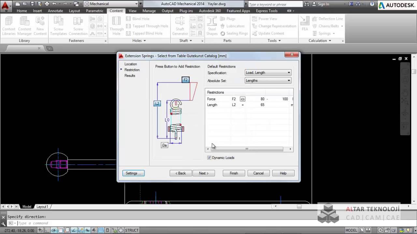Expand the Calculation panel
The width and height of the screenshot is (417, 234).
tap(320, 41)
